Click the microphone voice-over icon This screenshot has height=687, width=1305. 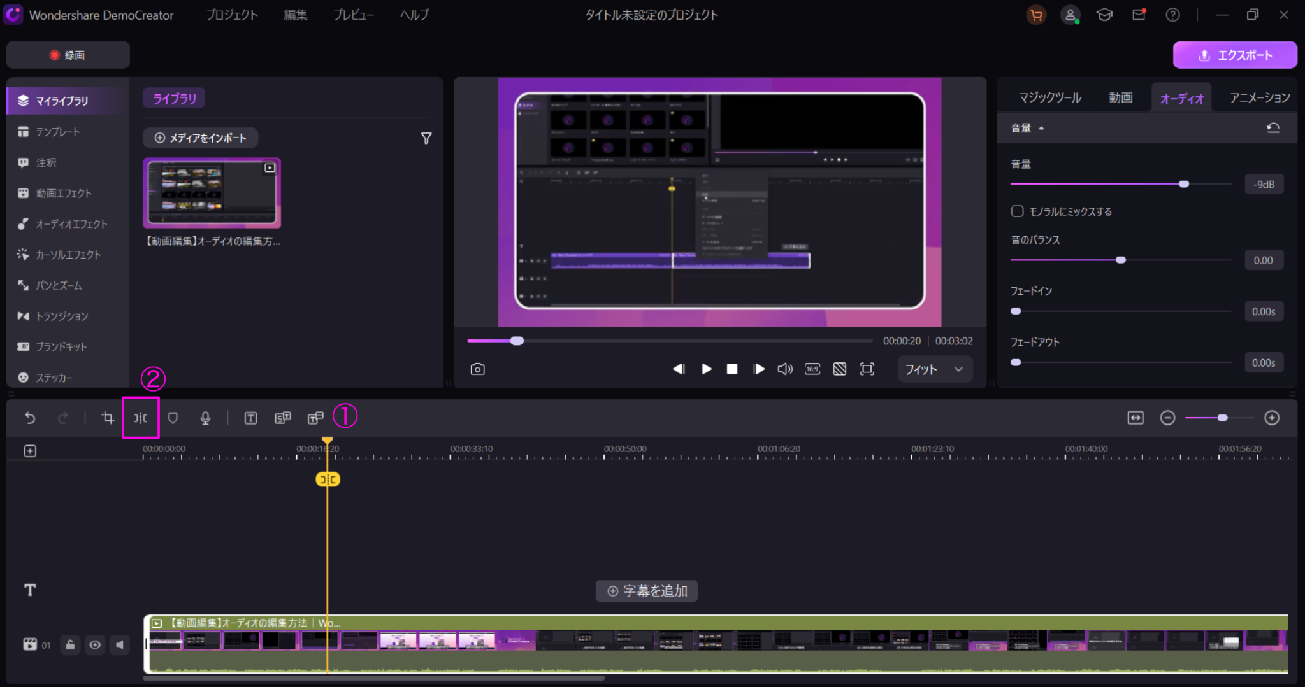point(205,418)
